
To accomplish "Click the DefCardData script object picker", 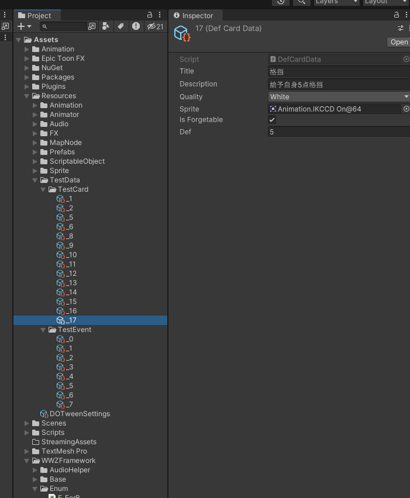I will coord(406,59).
